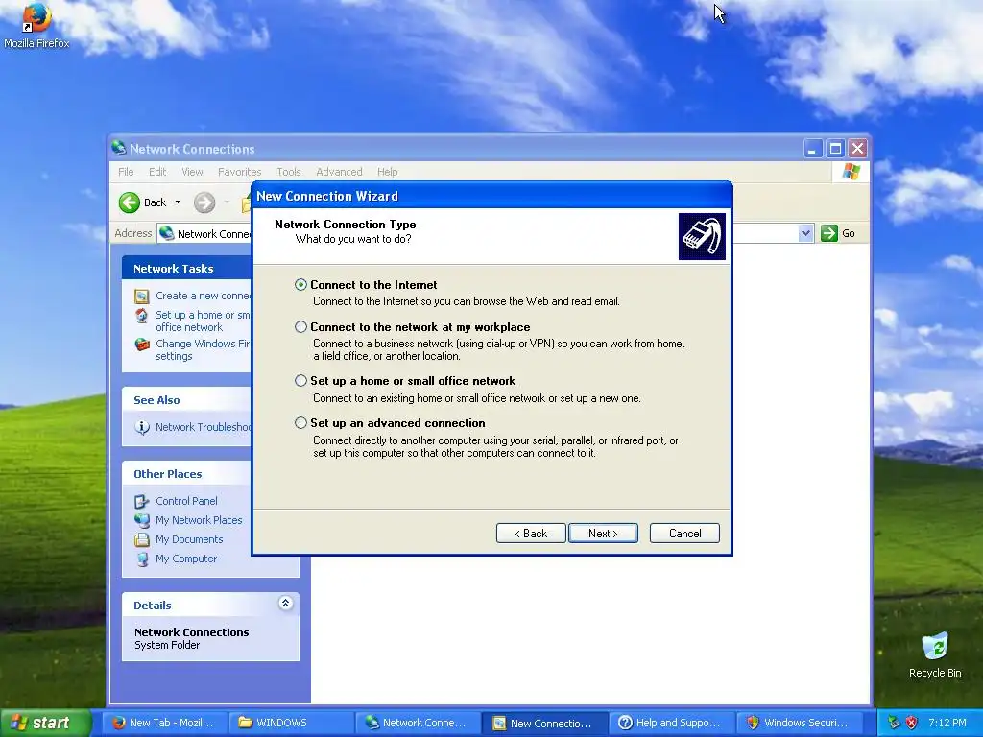The height and width of the screenshot is (737, 983).
Task: Open the Back history dropdown arrow
Action: (178, 202)
